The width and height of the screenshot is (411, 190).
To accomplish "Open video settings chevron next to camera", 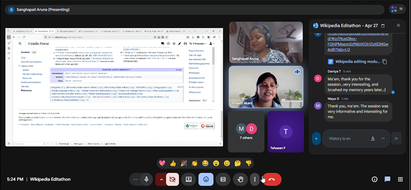I will point(161,179).
